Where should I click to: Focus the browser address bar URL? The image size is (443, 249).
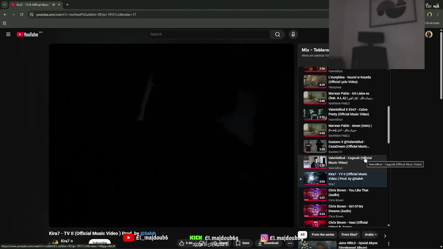tap(86, 15)
